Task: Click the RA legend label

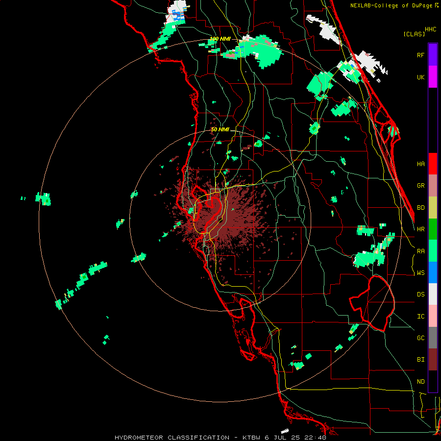Action: (420, 251)
